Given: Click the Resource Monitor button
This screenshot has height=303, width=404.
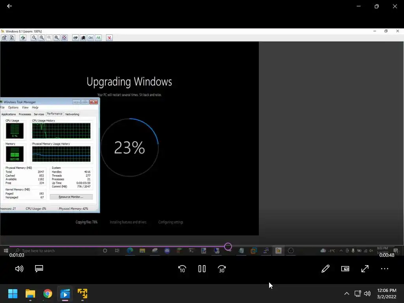Looking at the screenshot, I should click(71, 197).
